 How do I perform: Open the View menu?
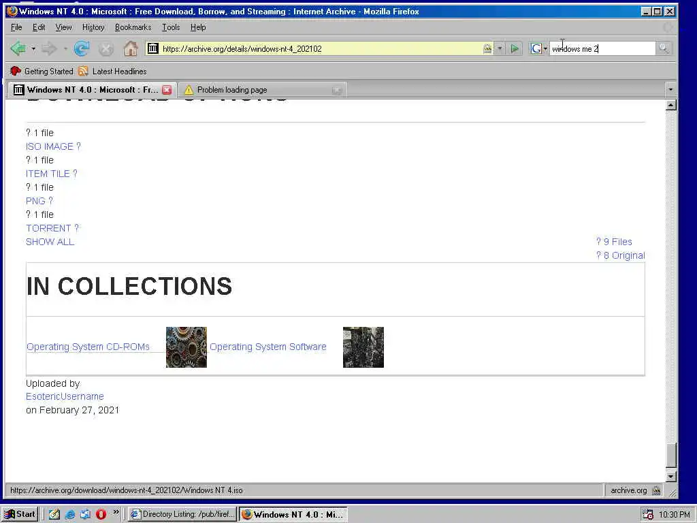coord(63,27)
